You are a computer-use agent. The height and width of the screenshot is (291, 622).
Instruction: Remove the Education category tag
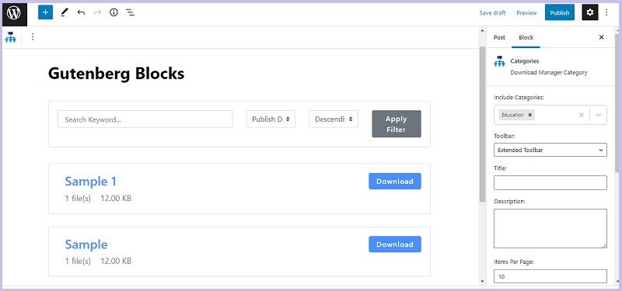tap(529, 115)
